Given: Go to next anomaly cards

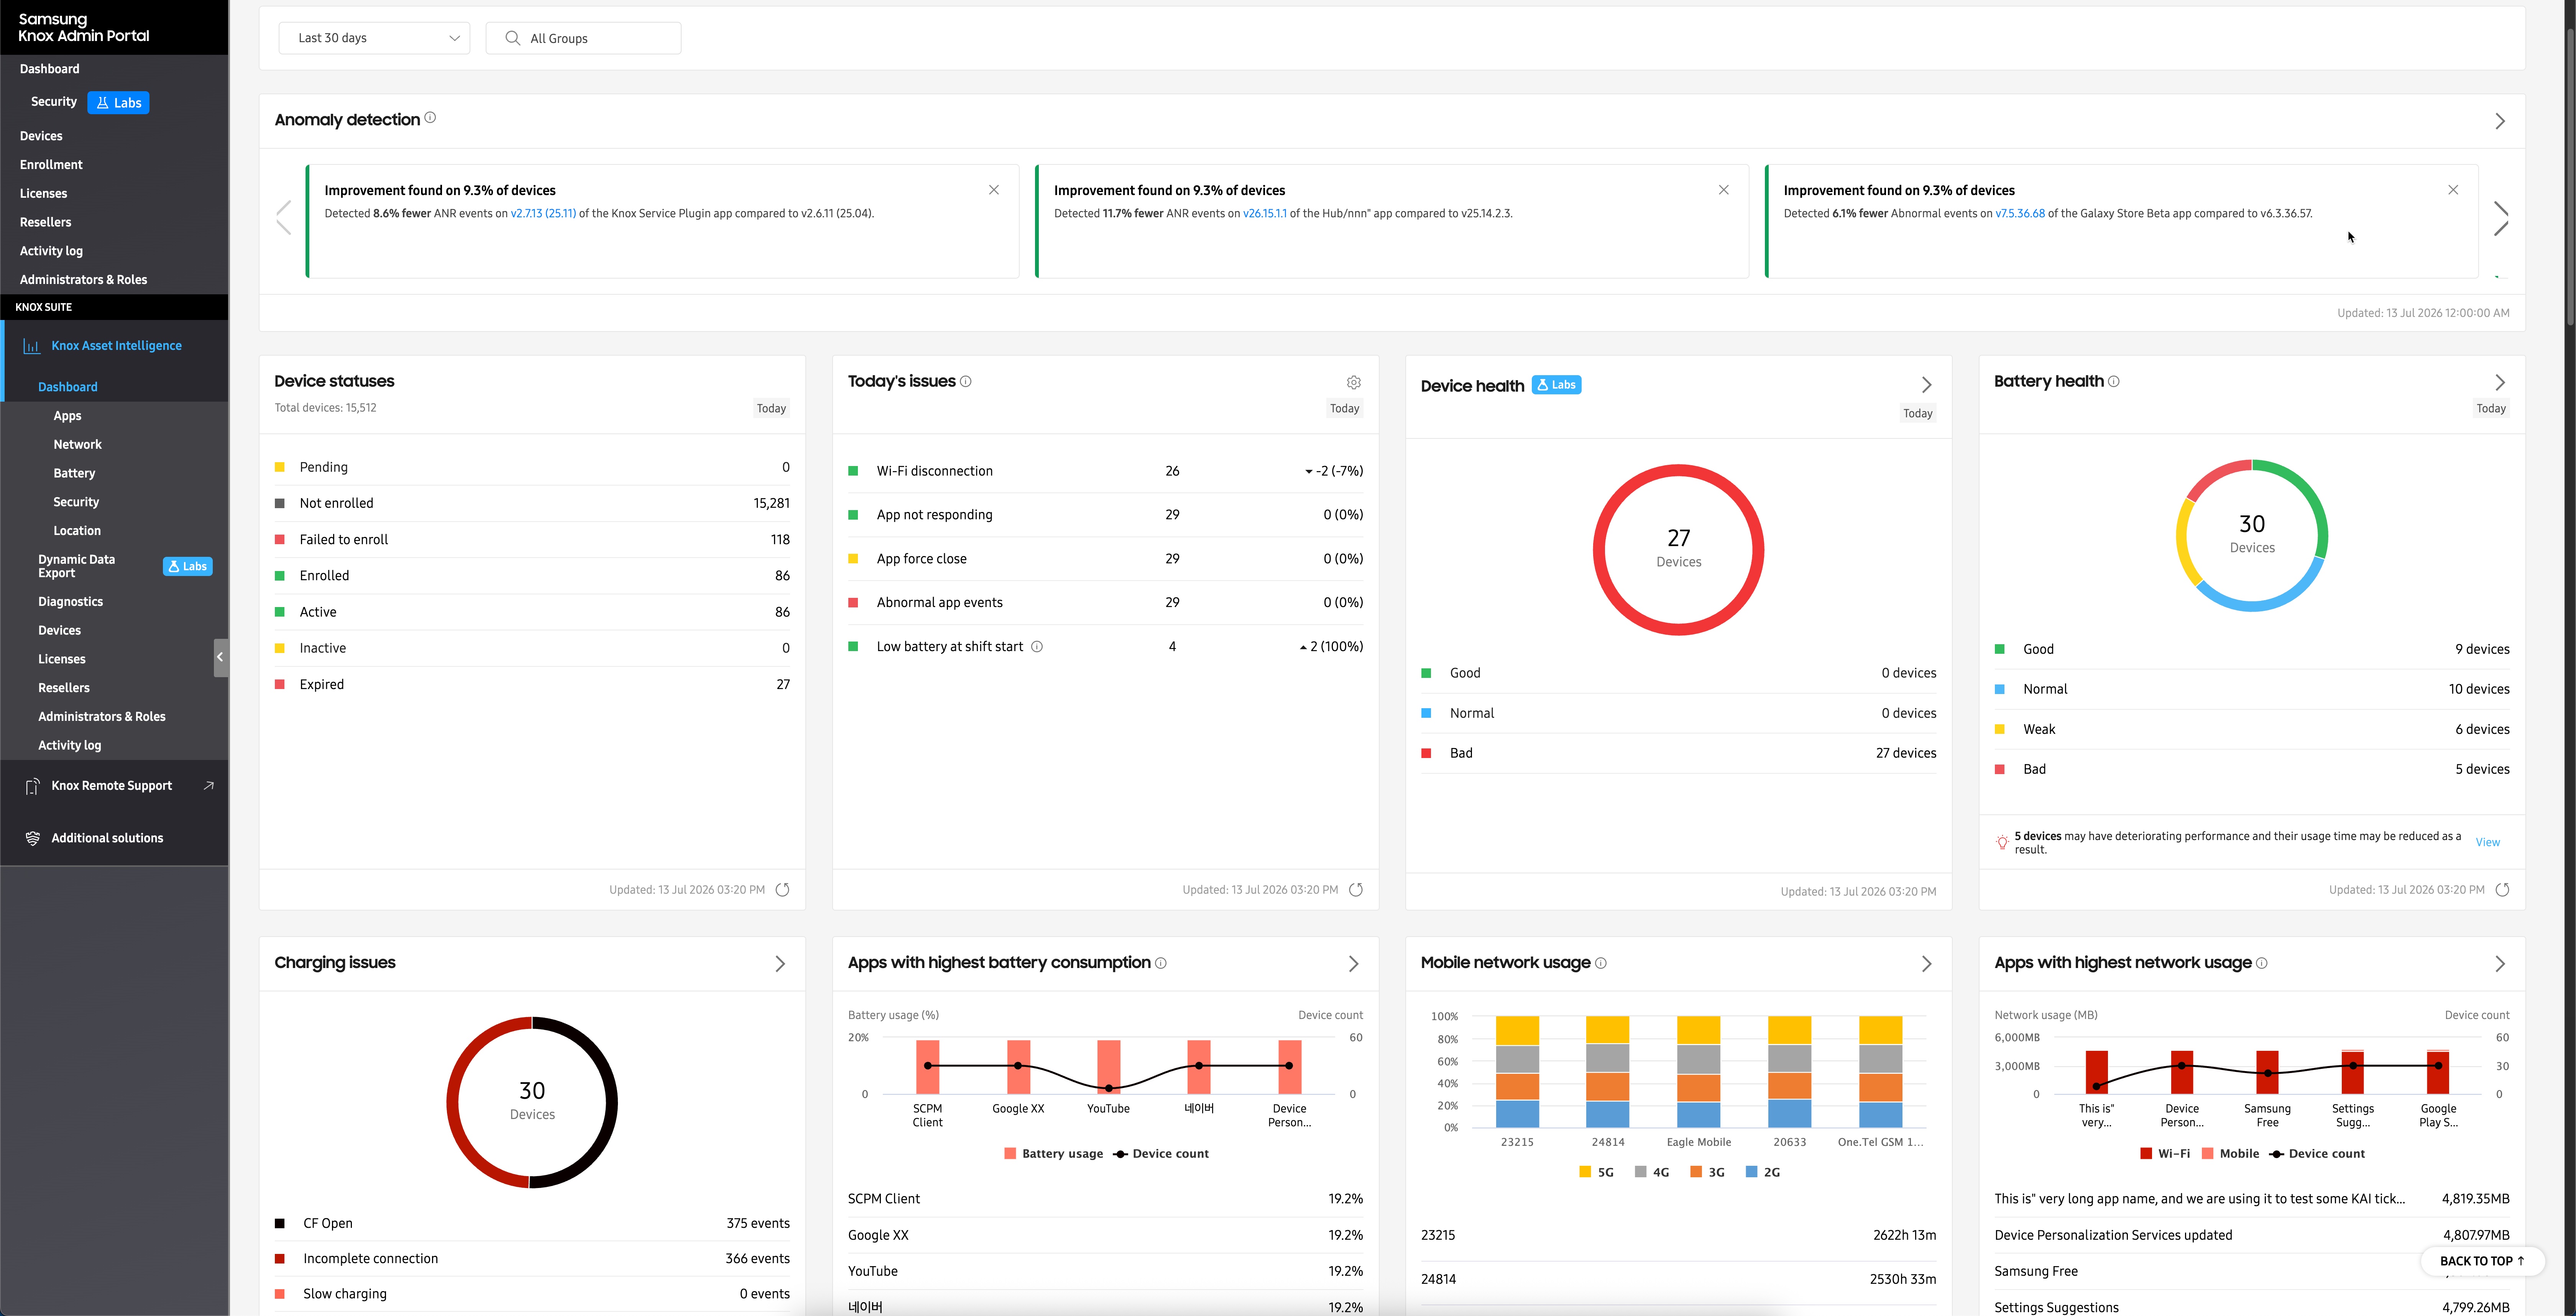Looking at the screenshot, I should (x=2500, y=219).
